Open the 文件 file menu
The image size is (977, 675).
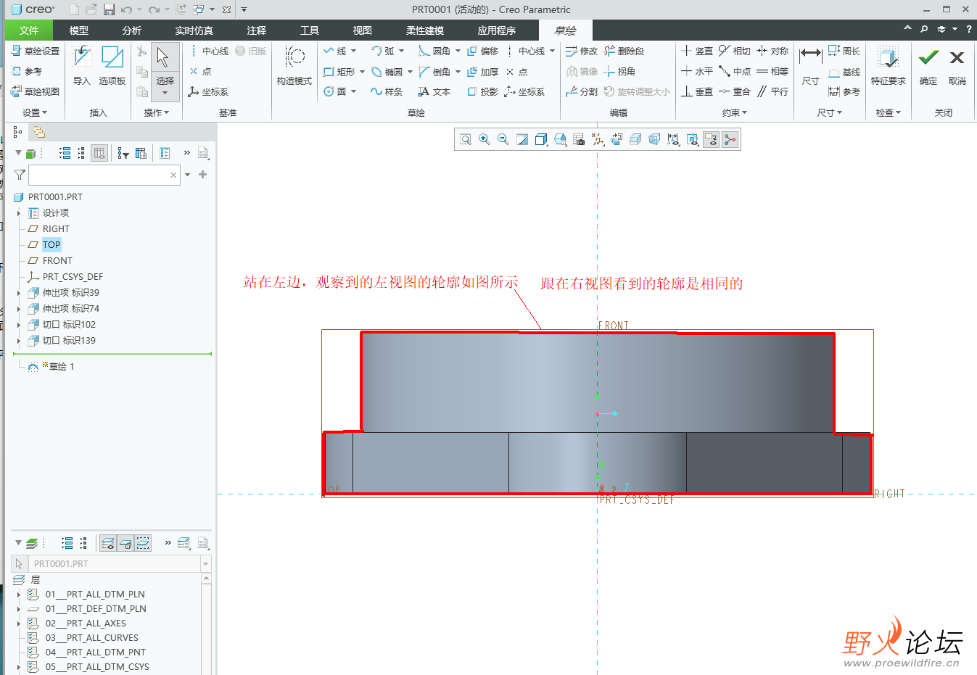pyautogui.click(x=29, y=30)
